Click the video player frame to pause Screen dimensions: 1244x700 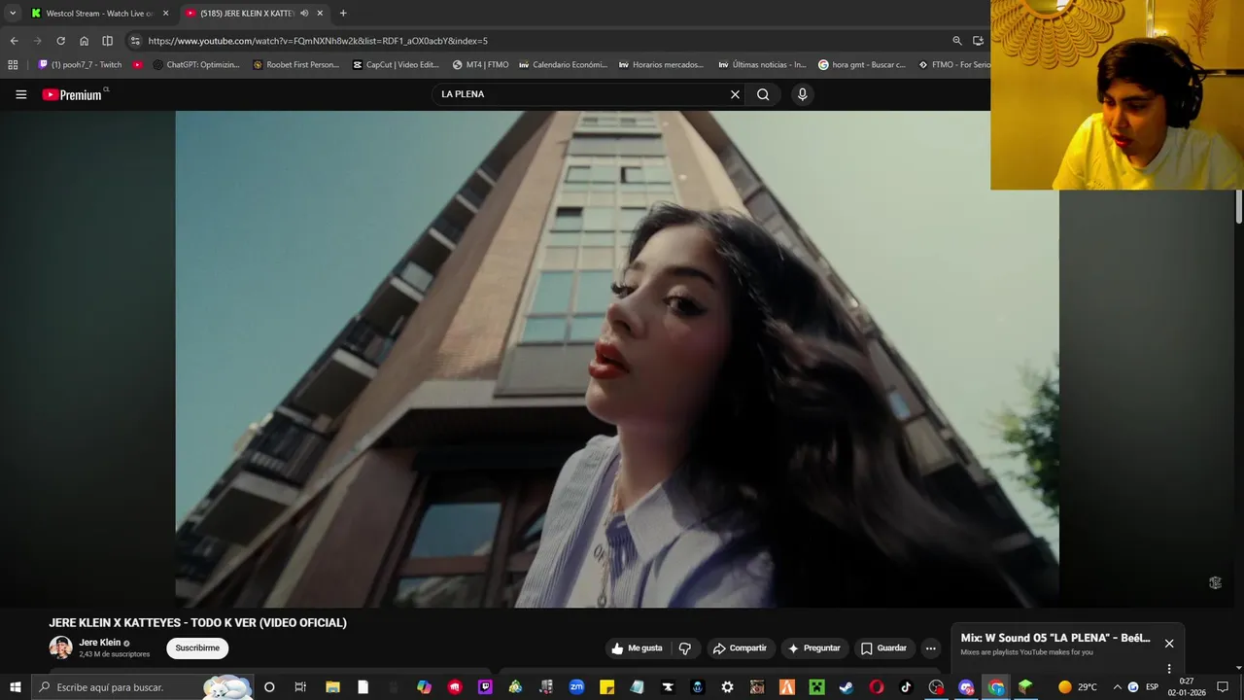point(617,359)
